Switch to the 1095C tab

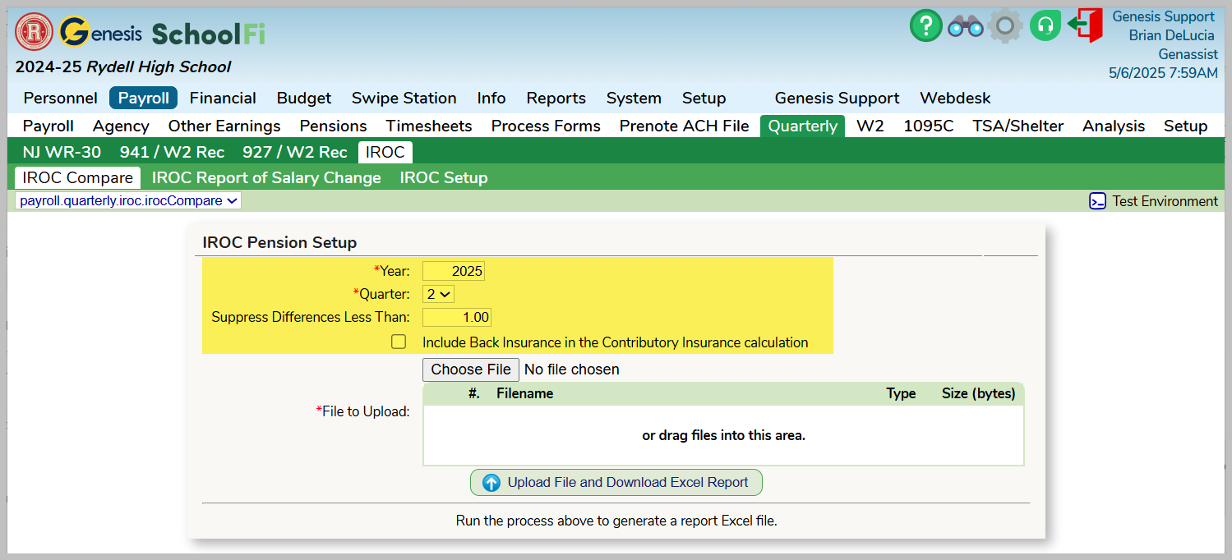pos(929,126)
